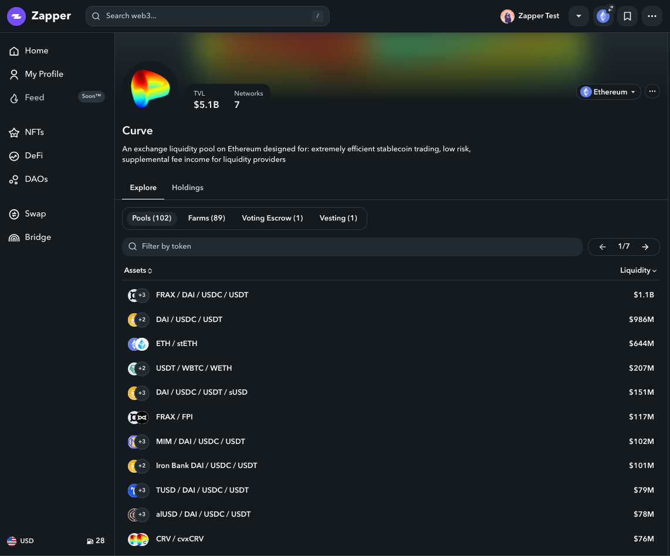The image size is (670, 556).
Task: Click the TVL $5.1B stat
Action: click(206, 100)
